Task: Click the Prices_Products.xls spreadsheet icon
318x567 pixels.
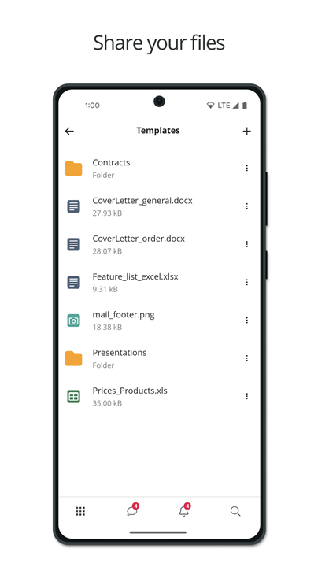Action: click(74, 397)
